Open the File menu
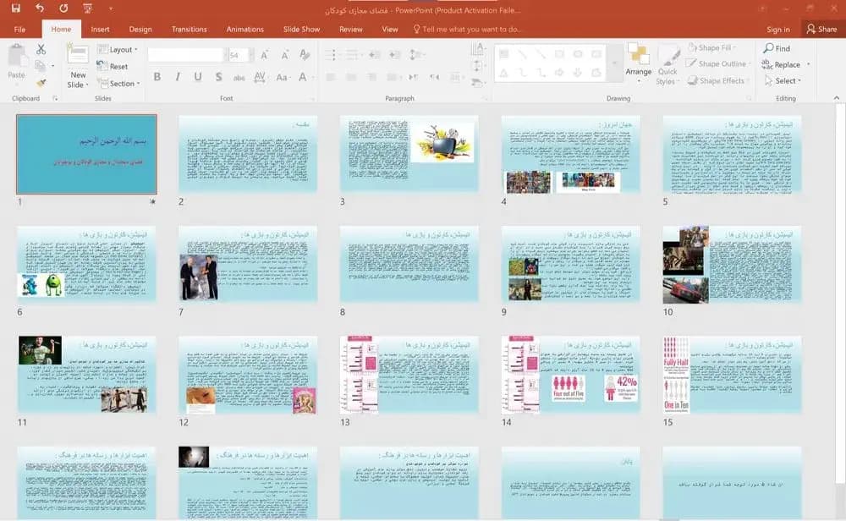 click(20, 29)
